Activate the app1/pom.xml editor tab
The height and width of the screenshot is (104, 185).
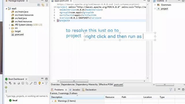(62, 1)
